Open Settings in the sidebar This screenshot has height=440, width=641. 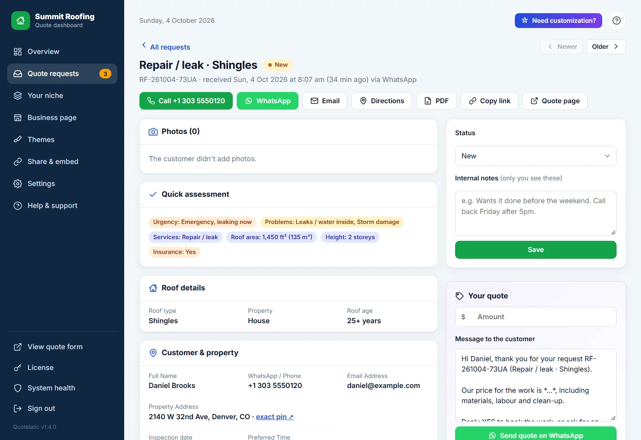pos(62,184)
